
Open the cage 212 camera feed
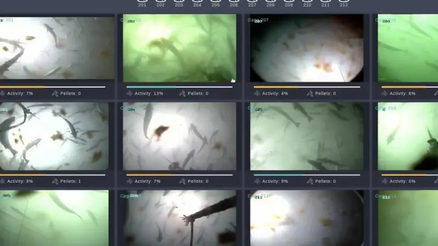click(408, 218)
